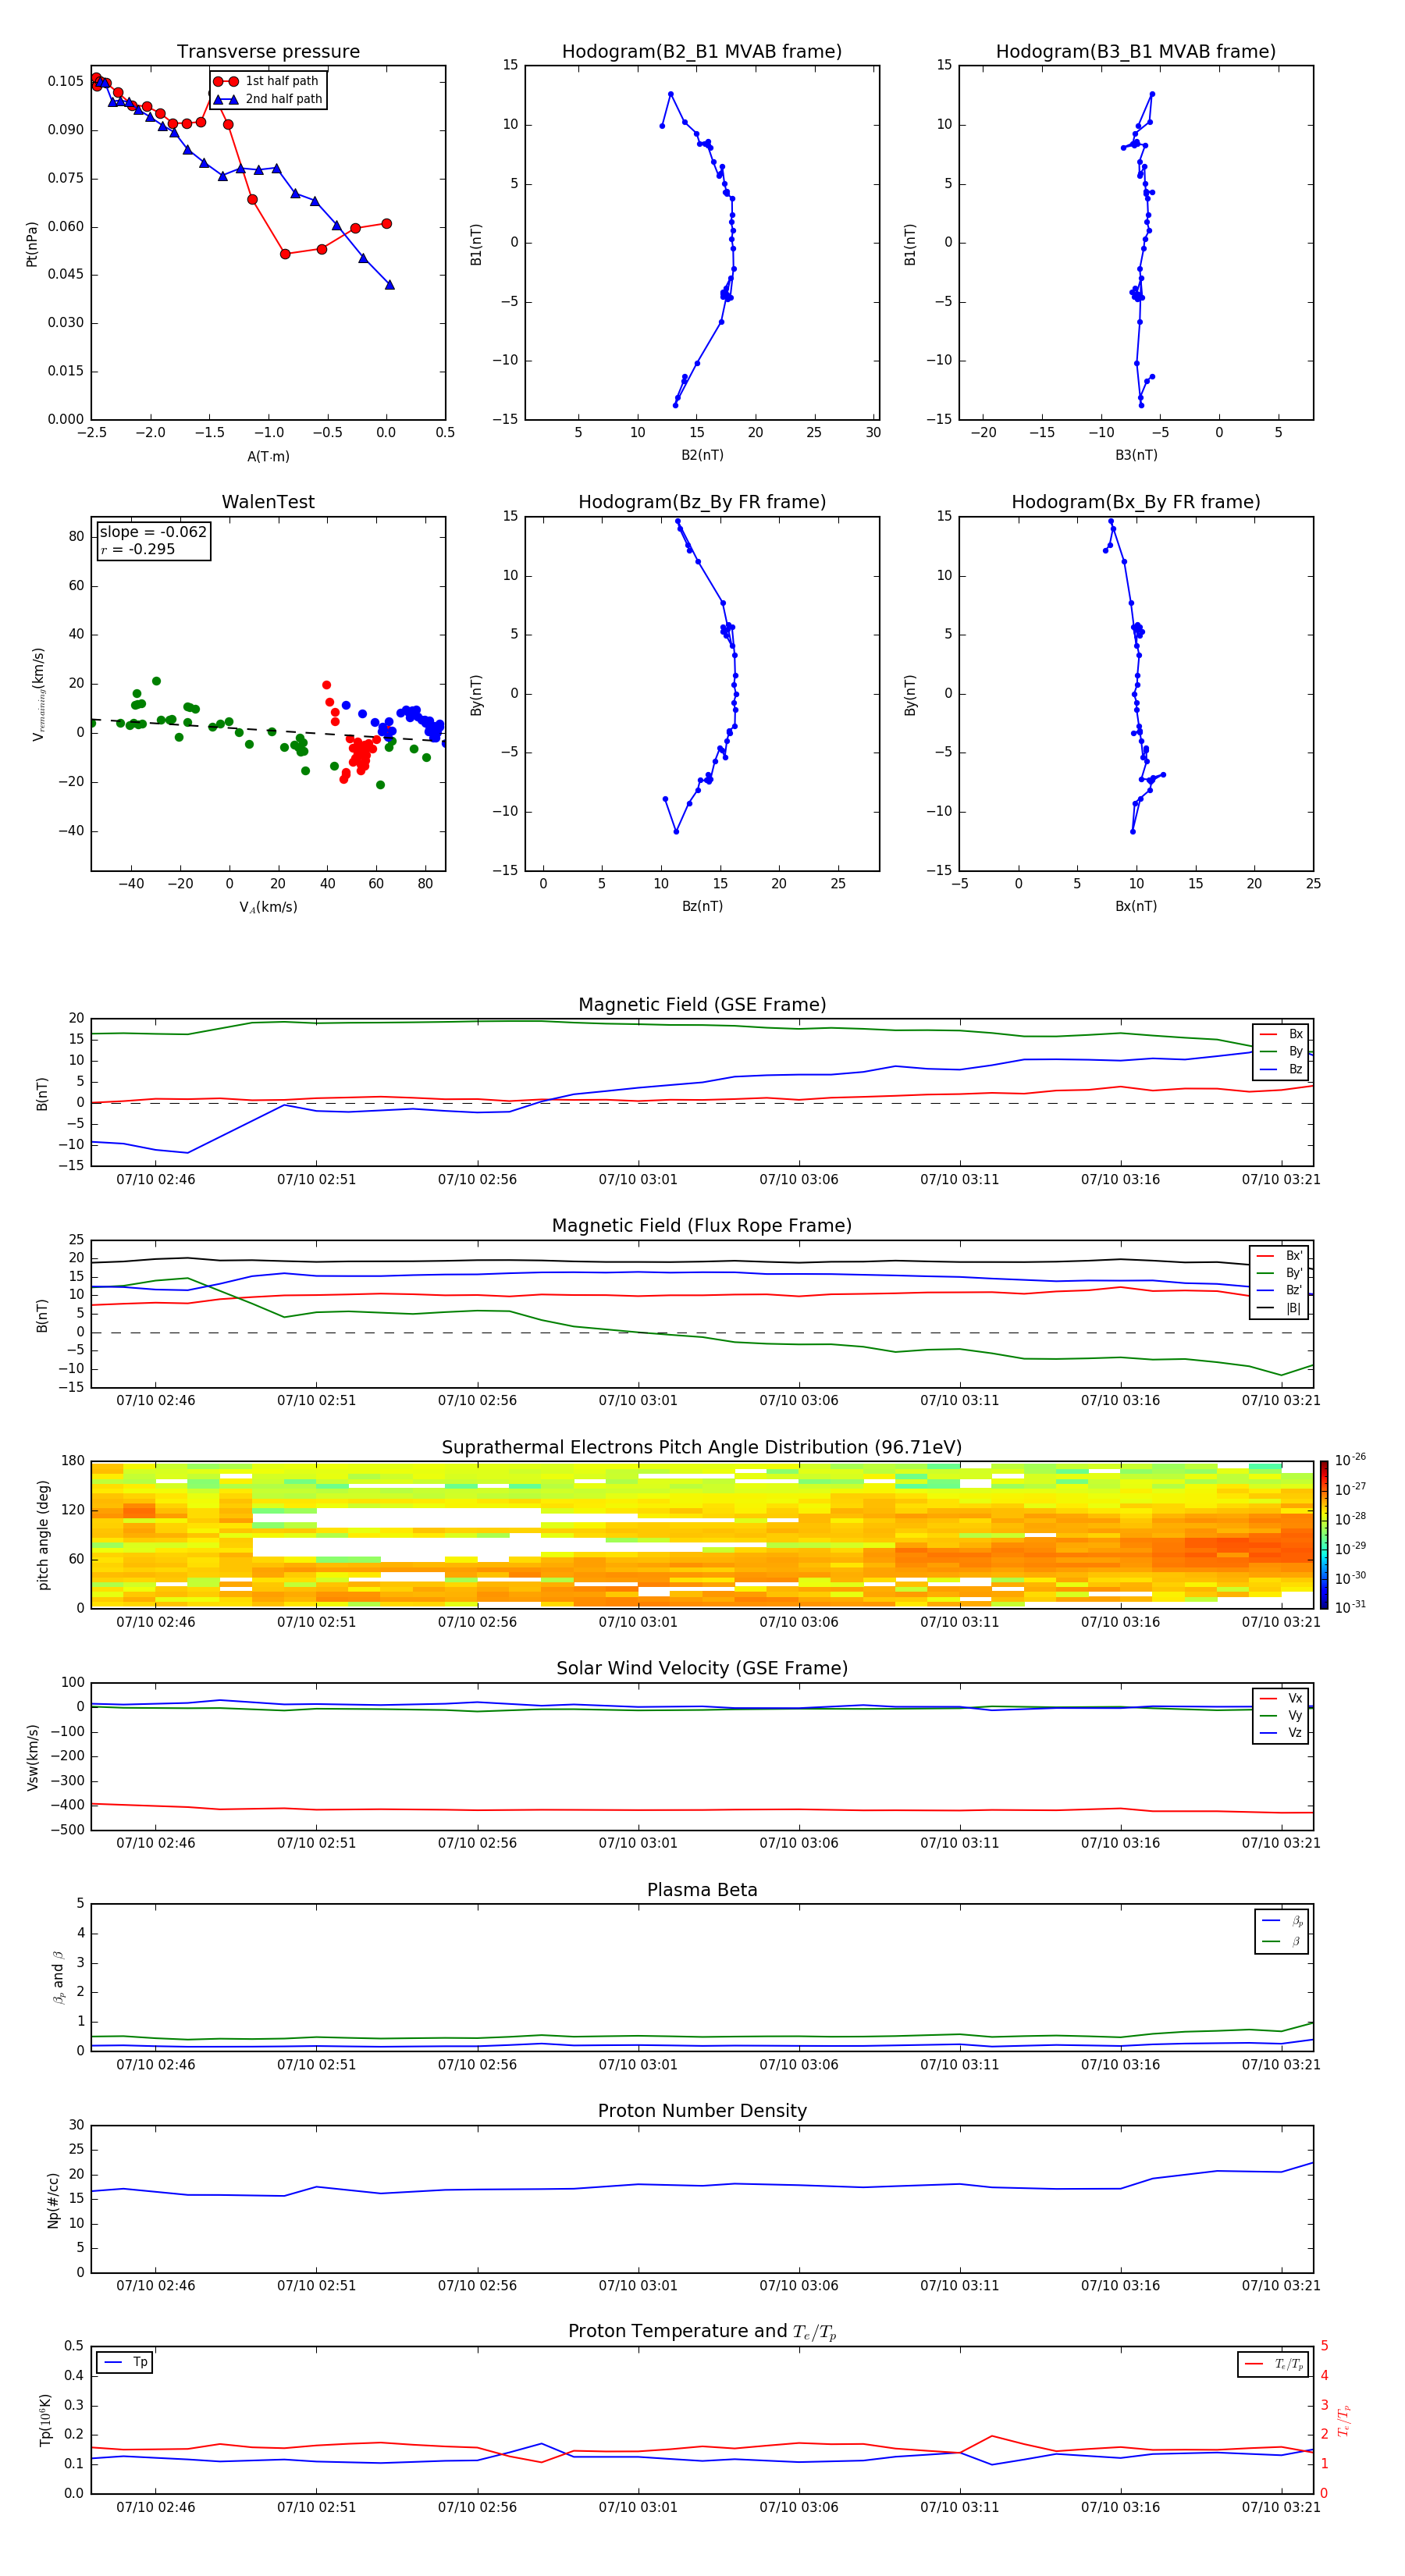Click the Te/Tp legend box

coord(1272,2364)
